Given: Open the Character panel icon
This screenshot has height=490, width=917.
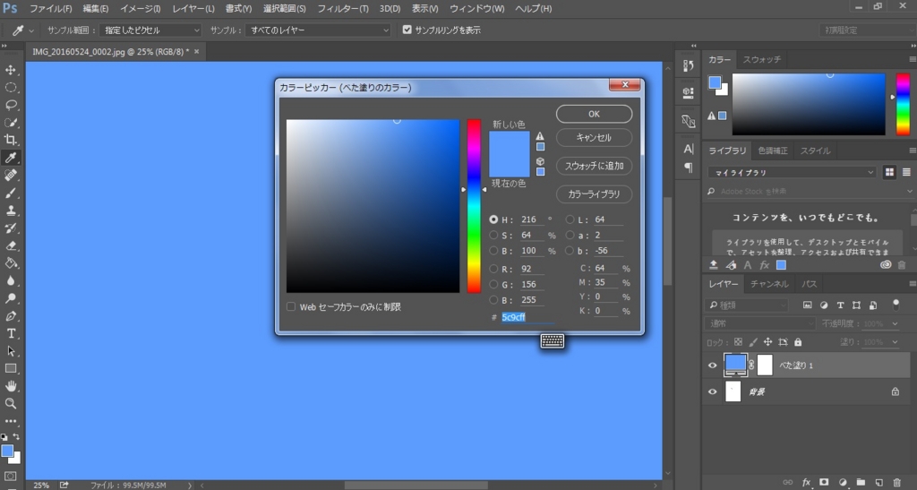Looking at the screenshot, I should coord(689,149).
